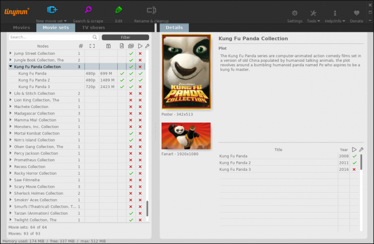
Task: Click the Search & scrape magnifier icon
Action: tap(88, 10)
